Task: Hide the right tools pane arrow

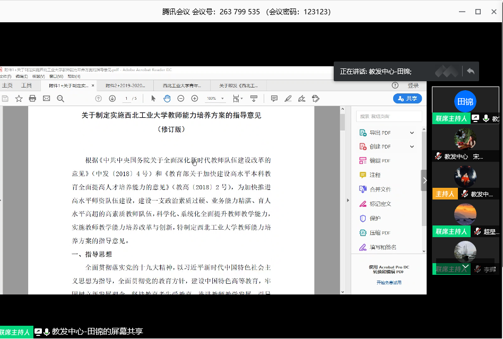Action: point(348,201)
